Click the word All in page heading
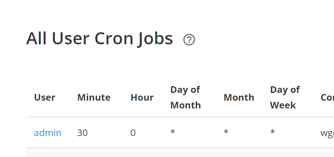Image resolution: width=334 pixels, height=157 pixels. click(x=36, y=38)
